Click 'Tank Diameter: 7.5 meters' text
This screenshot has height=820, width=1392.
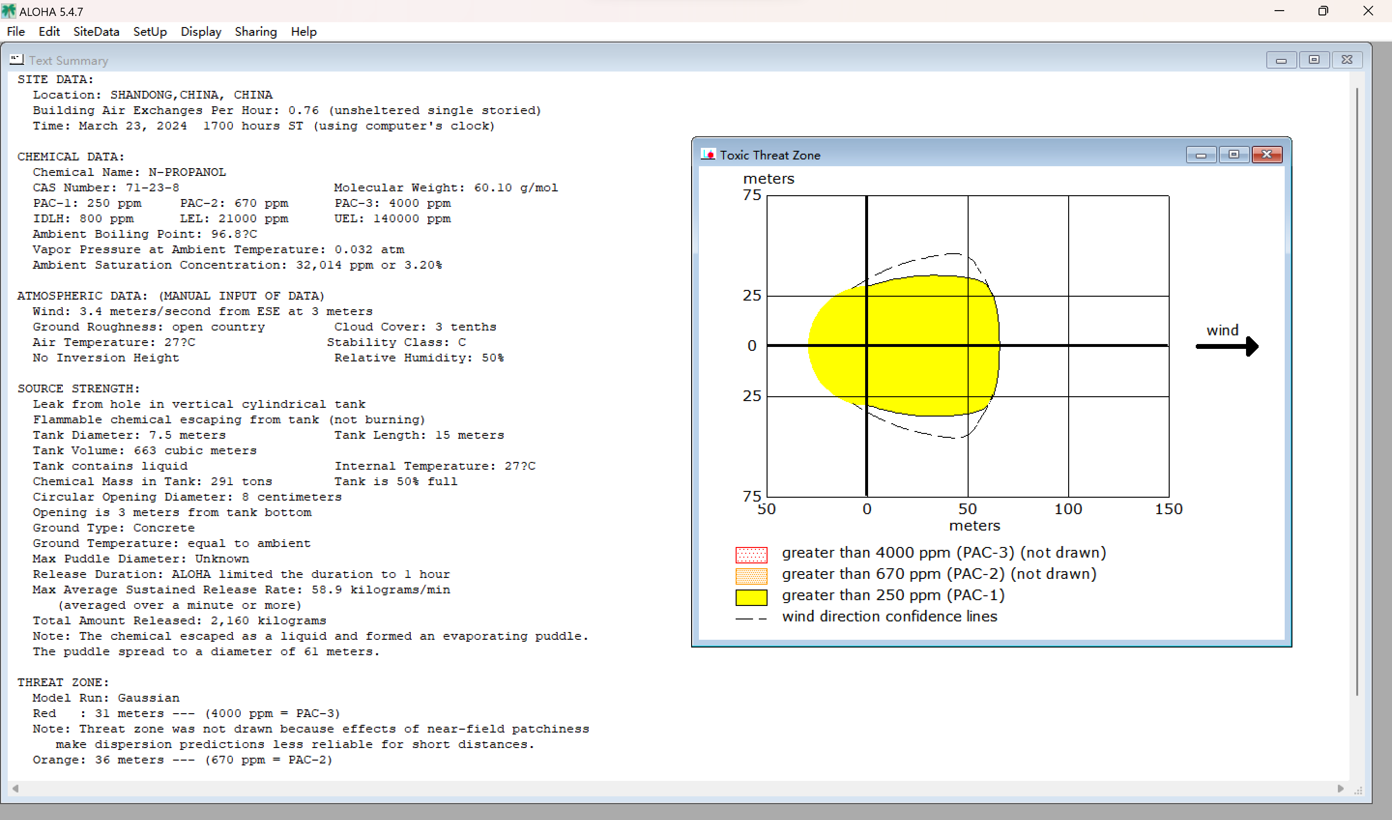(x=130, y=435)
